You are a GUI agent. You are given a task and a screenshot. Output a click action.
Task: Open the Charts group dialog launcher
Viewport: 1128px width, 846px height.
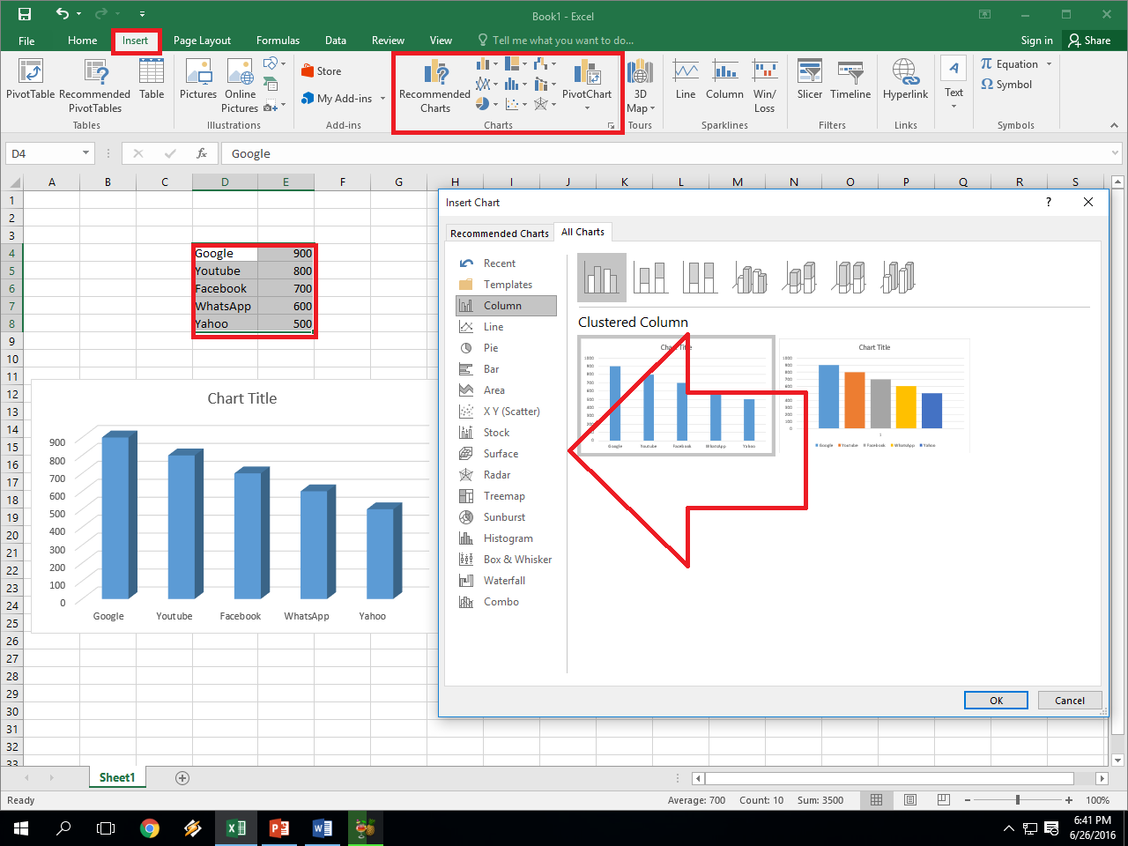click(x=611, y=126)
